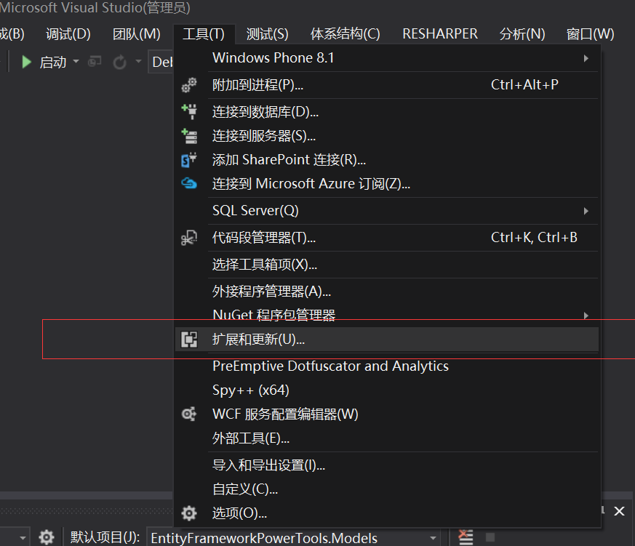
Task: Close the bottom panel with the X button
Action: pyautogui.click(x=619, y=511)
